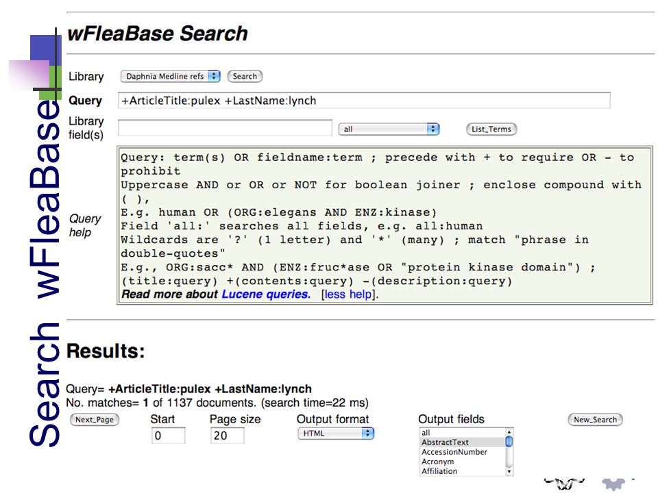Click the Output fields scrollbar thumb
658x493 pixels.
click(x=509, y=442)
